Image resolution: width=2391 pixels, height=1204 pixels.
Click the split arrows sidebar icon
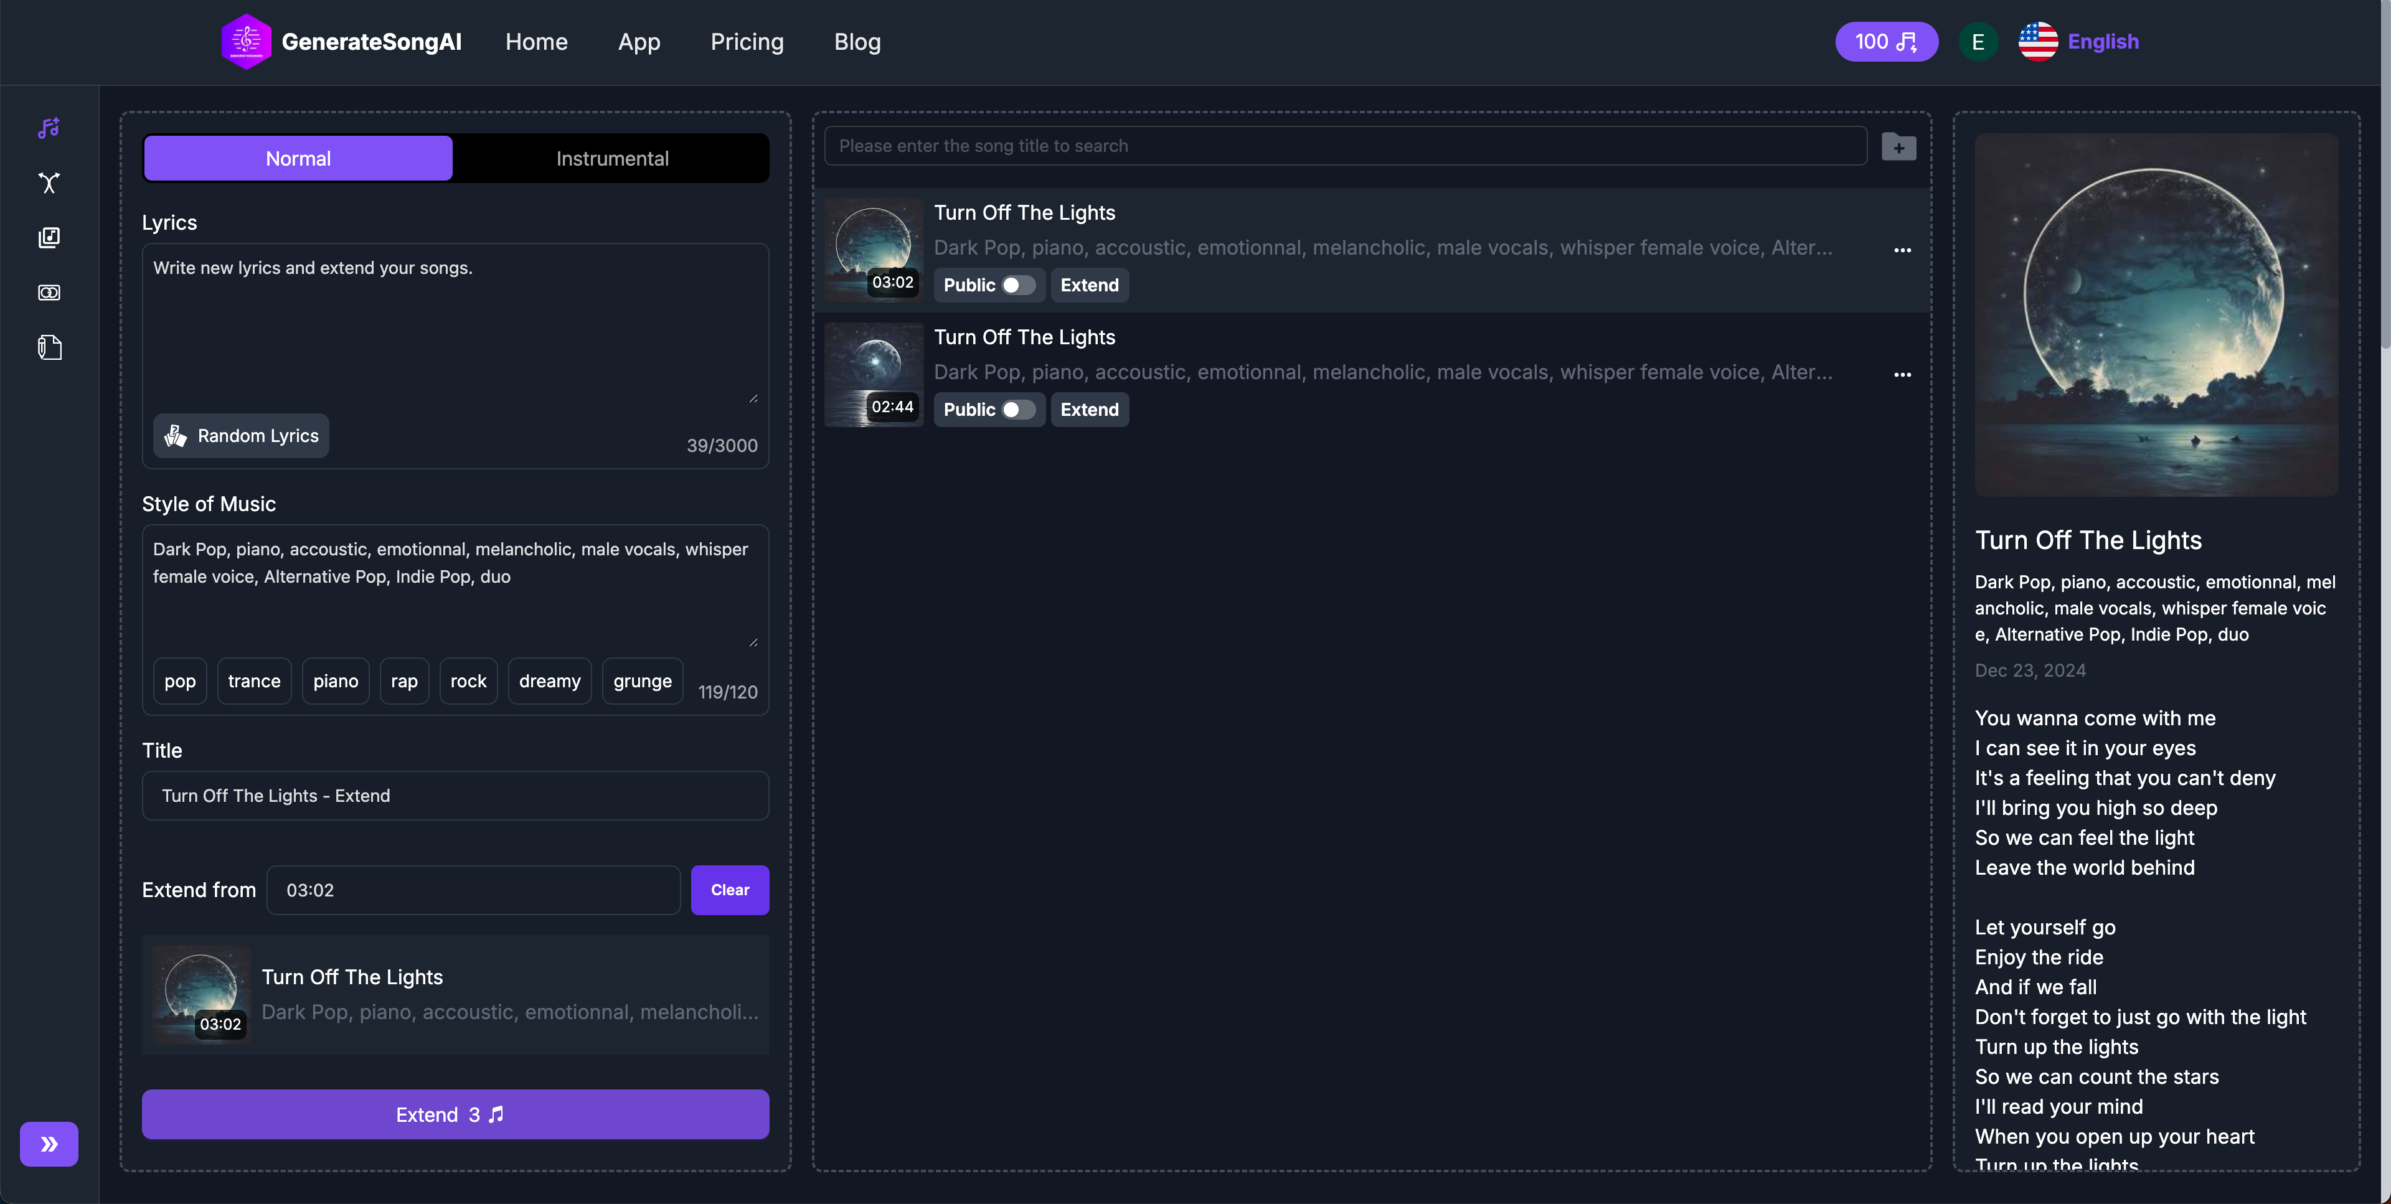point(49,183)
